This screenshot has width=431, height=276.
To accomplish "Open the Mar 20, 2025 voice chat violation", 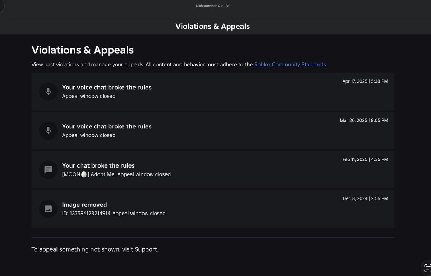I will (x=213, y=131).
